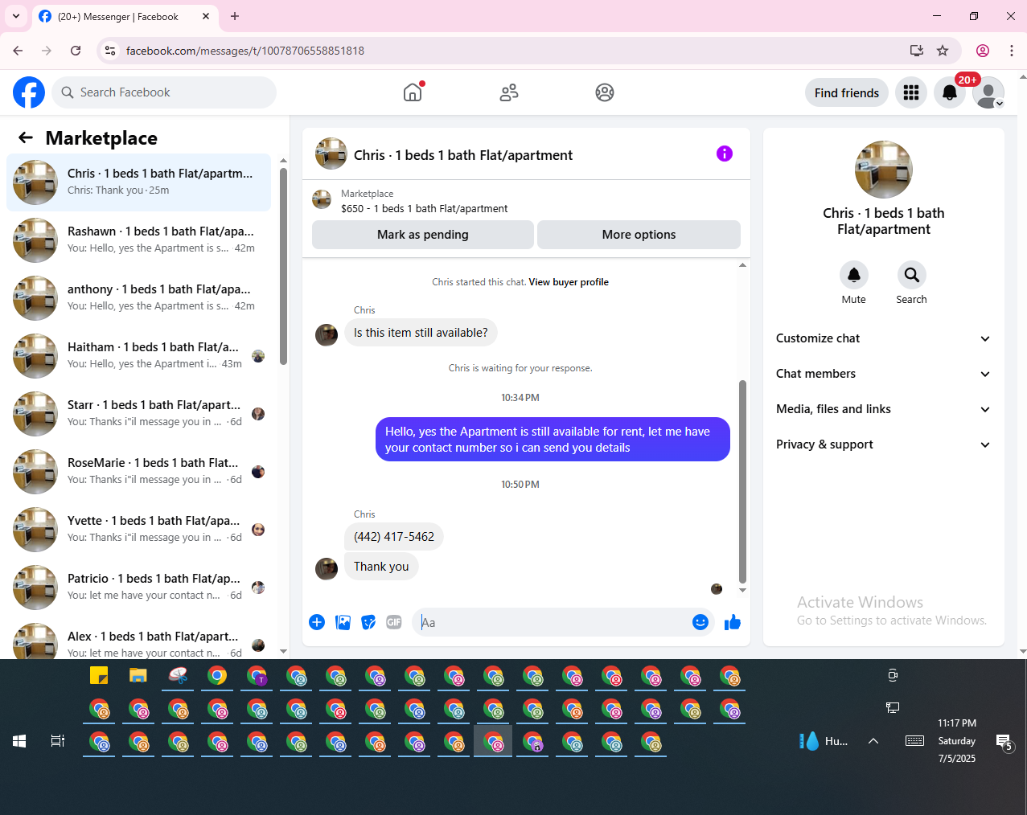
Task: Click the Chrome address bar URL
Action: [x=245, y=51]
